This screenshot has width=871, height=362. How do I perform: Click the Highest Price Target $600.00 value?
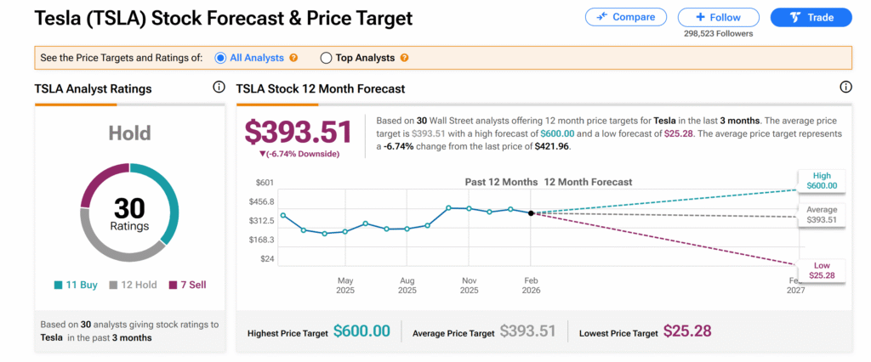[361, 331]
